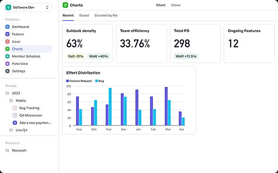Click the Live Q4 folder icon
The width and height of the screenshot is (278, 173).
[11, 130]
